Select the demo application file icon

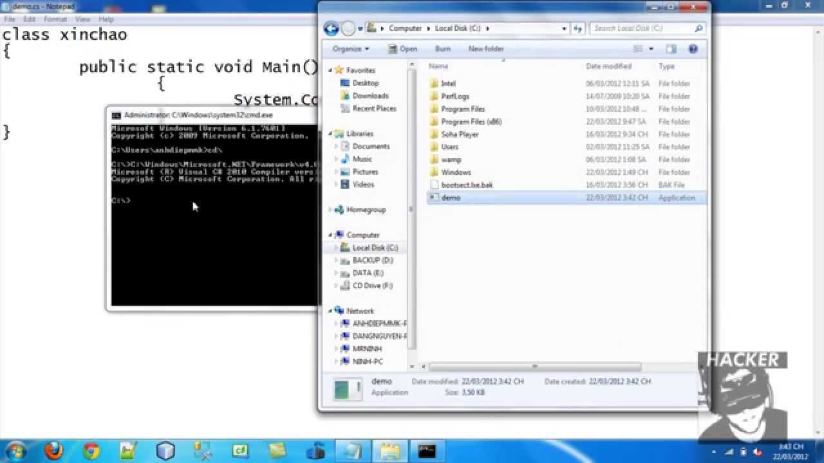point(434,197)
